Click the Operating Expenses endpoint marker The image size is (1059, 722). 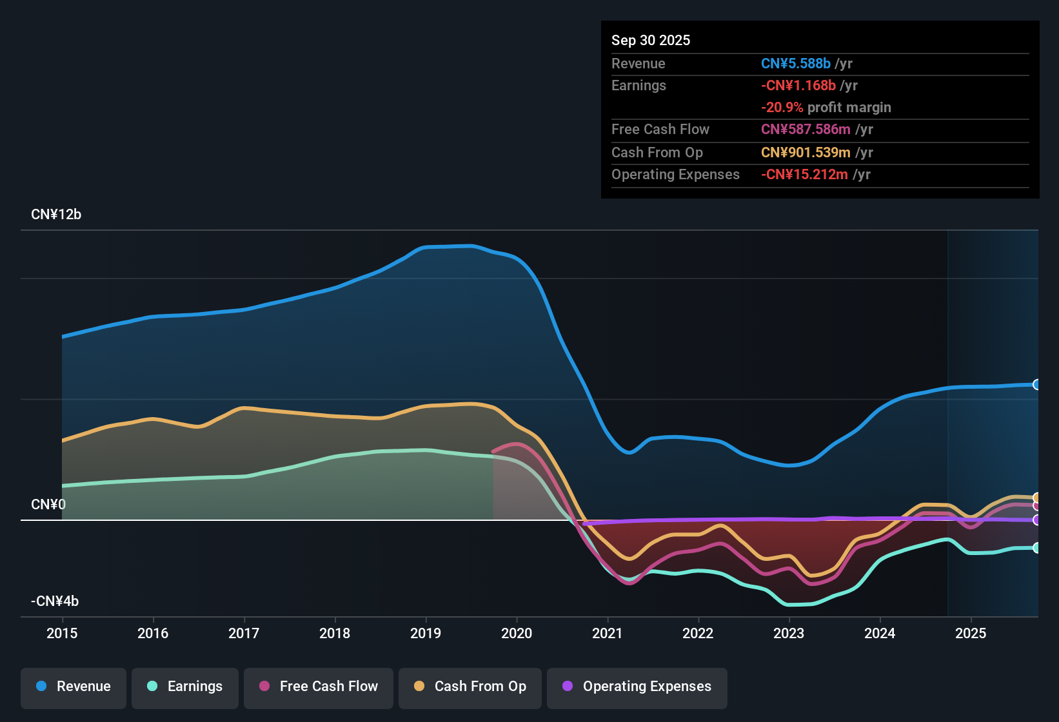tap(1037, 520)
